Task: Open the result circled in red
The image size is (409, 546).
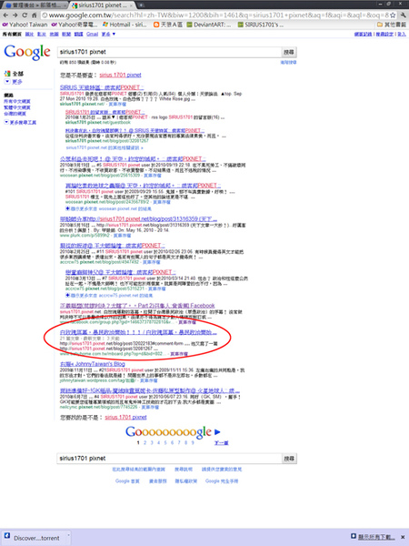Action: tap(138, 332)
